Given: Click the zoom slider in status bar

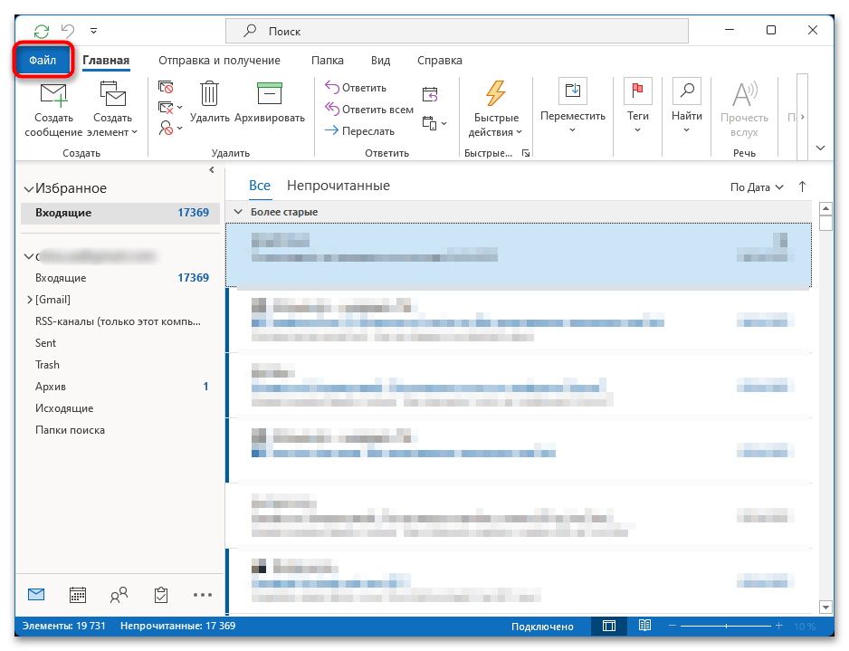Looking at the screenshot, I should (726, 626).
